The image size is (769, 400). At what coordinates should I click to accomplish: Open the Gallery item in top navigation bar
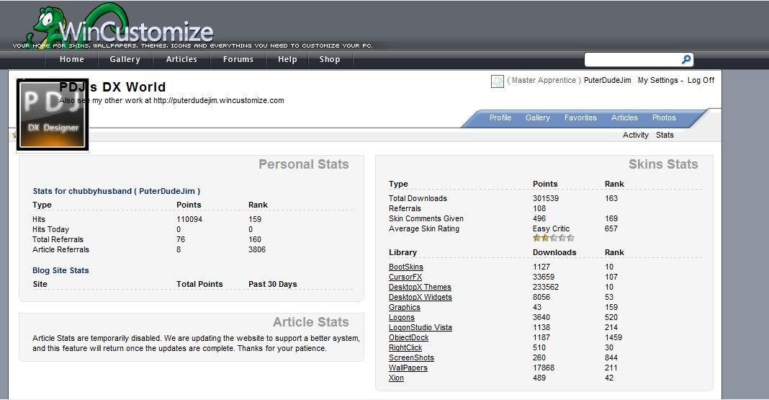(125, 59)
